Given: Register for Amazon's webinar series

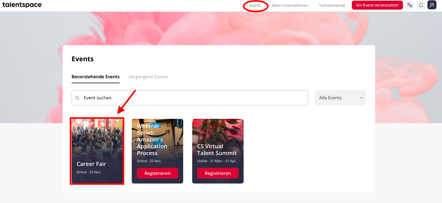Looking at the screenshot, I should [157, 173].
